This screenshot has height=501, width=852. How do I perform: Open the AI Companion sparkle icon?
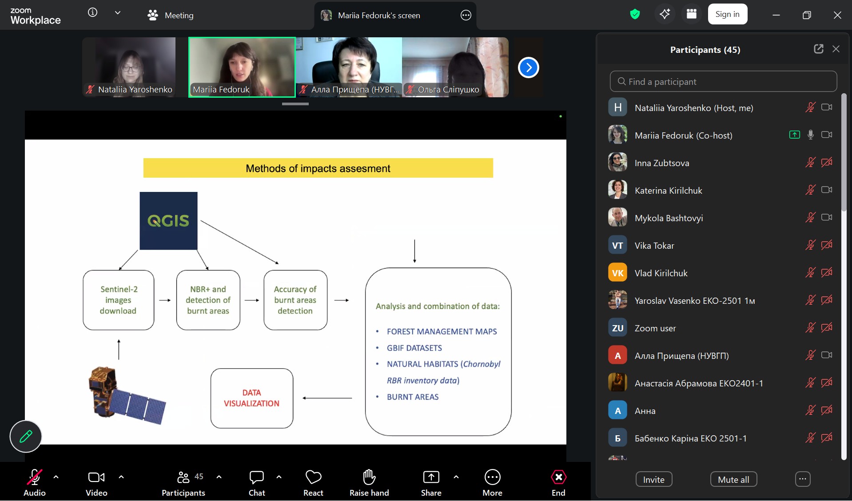click(665, 14)
